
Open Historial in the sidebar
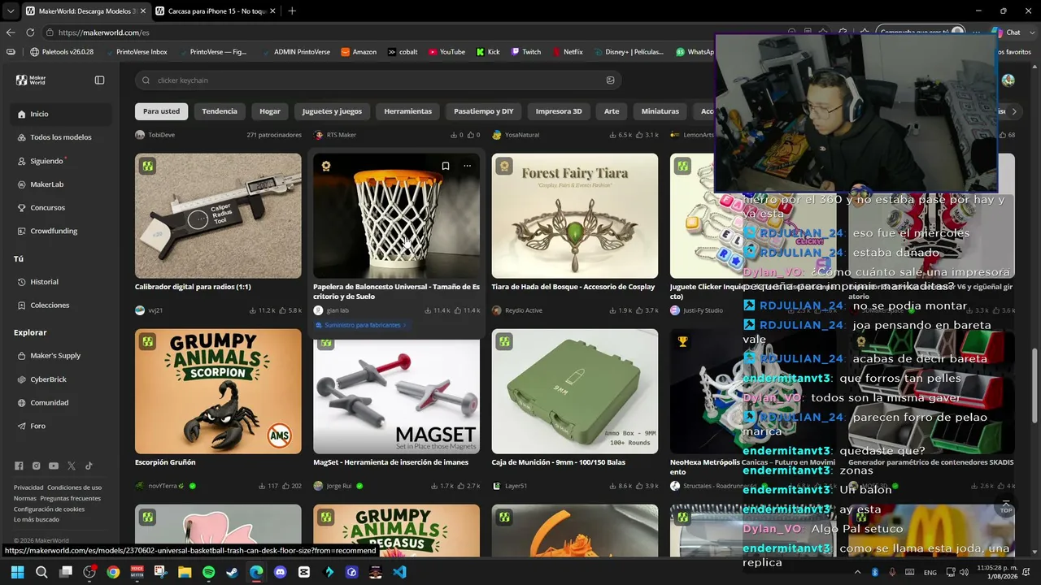click(x=62, y=282)
